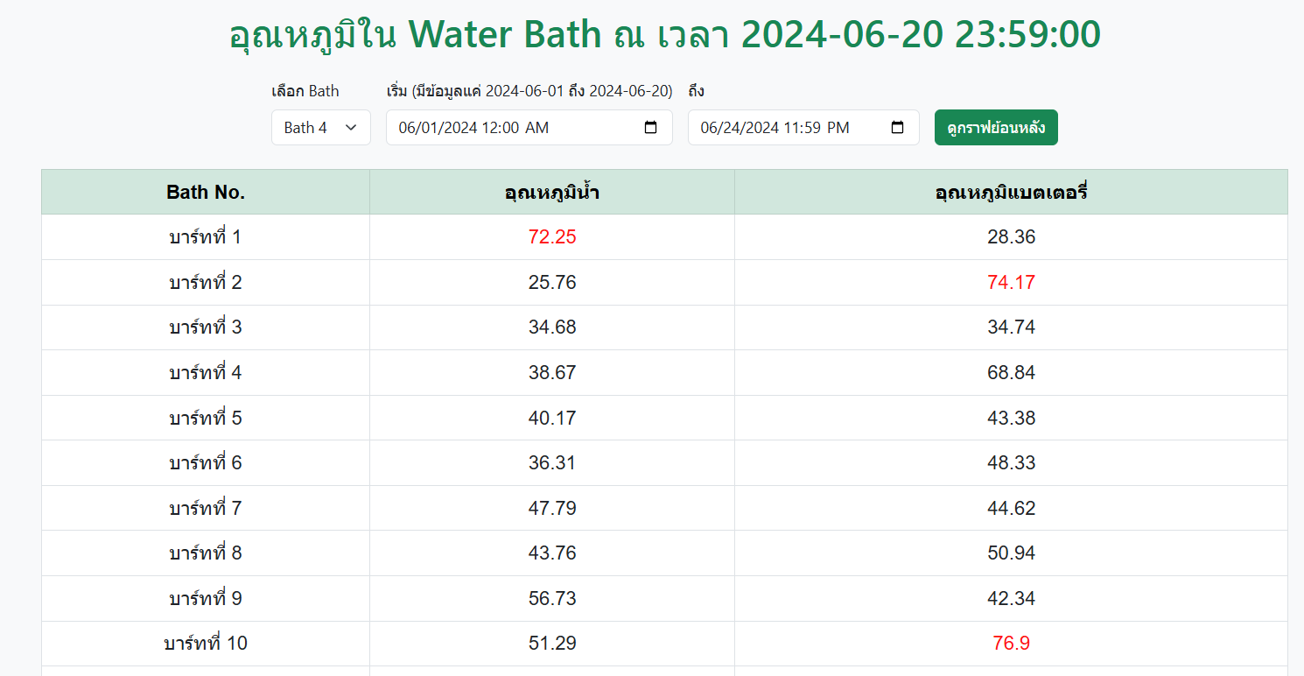Click the Bath No. column header
Viewport: 1304px width, 676px height.
pyautogui.click(x=206, y=193)
